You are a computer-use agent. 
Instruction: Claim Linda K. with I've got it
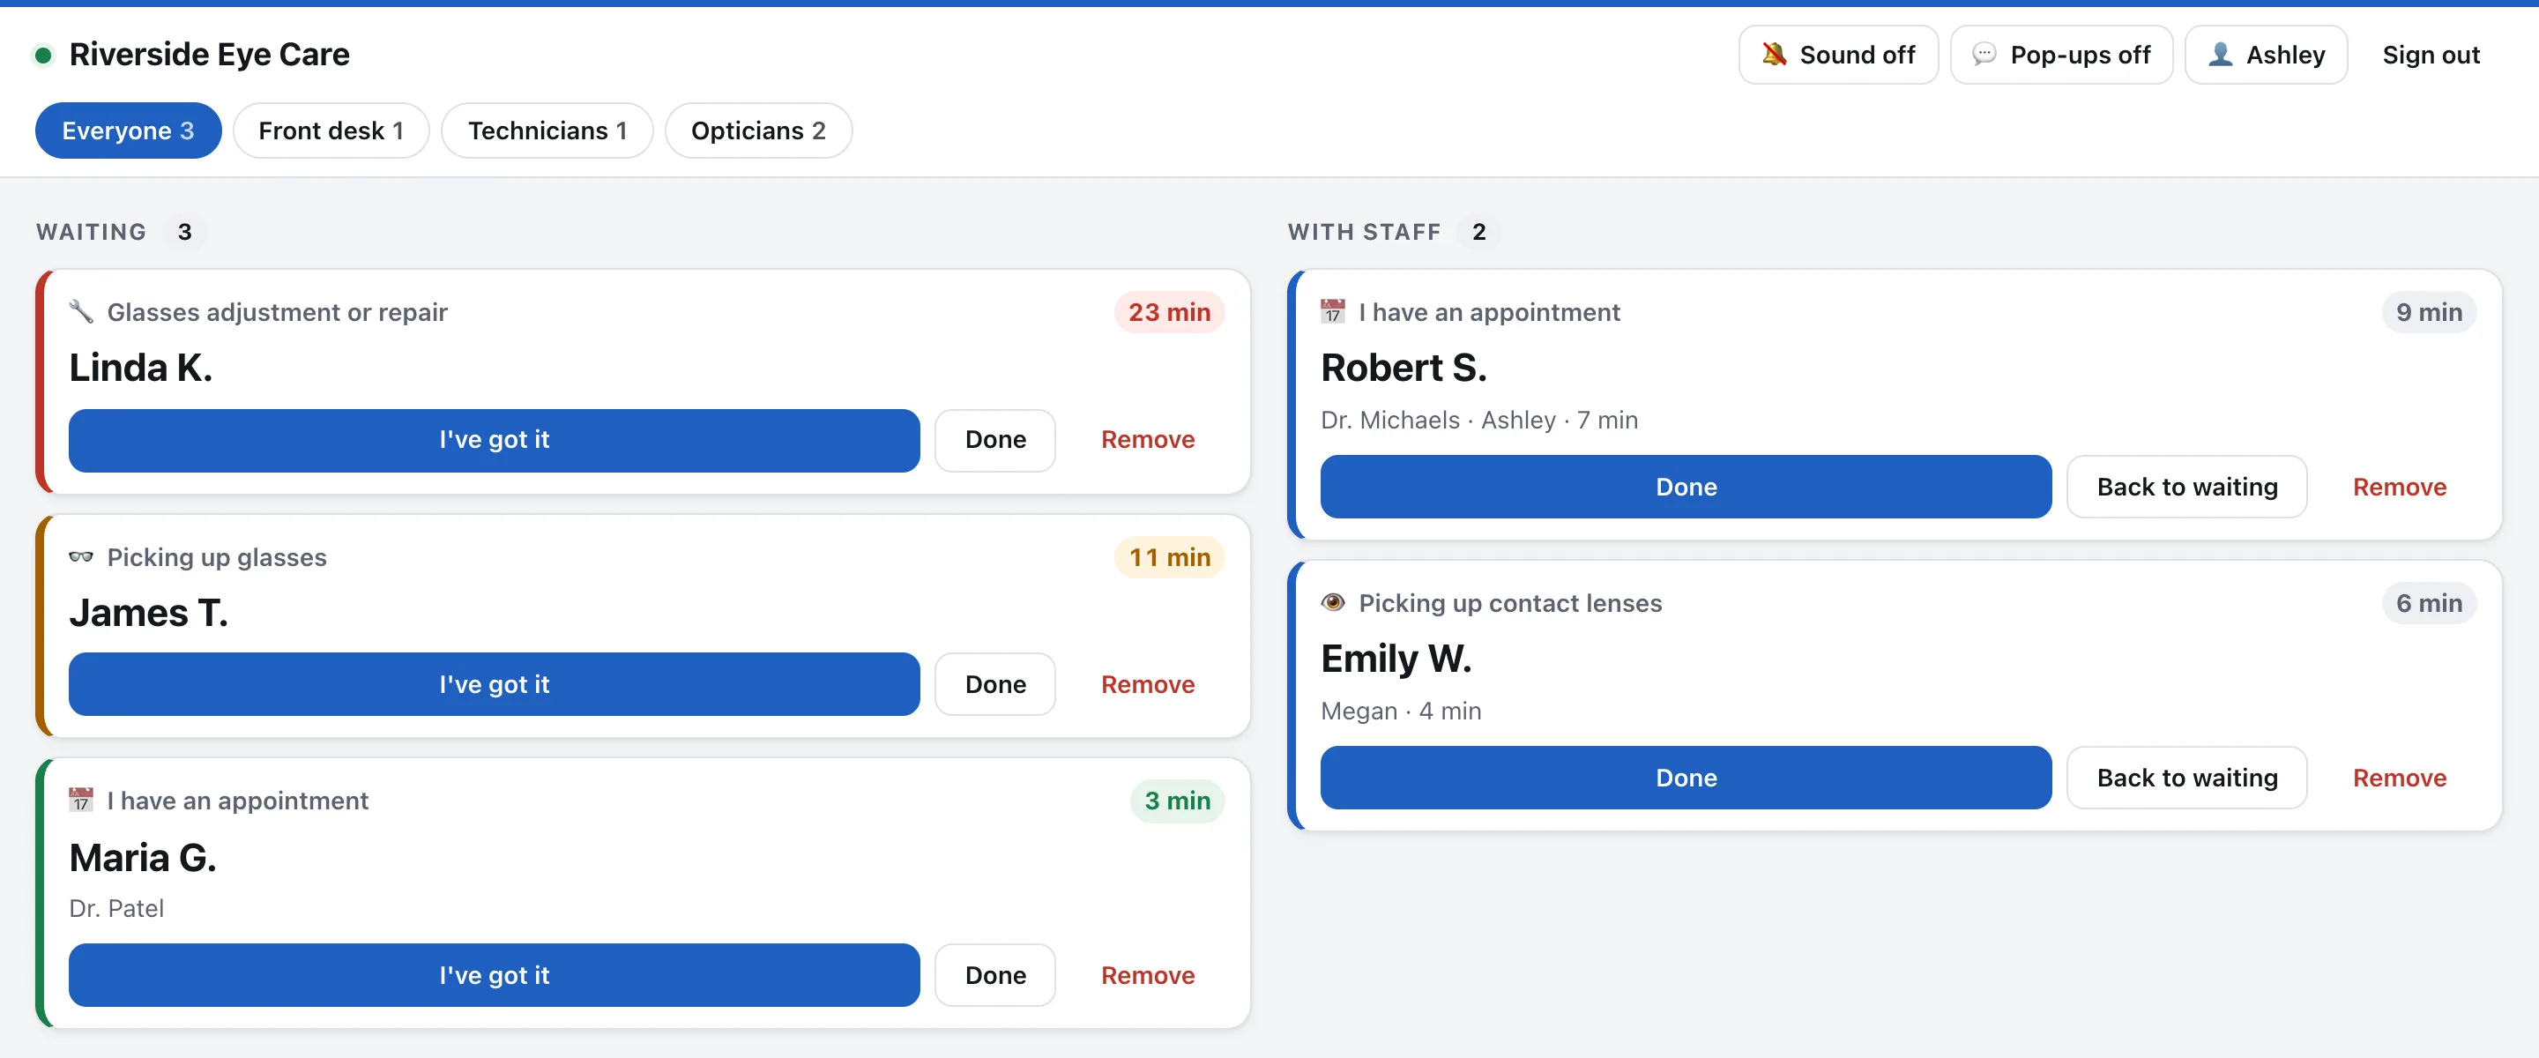(x=494, y=440)
